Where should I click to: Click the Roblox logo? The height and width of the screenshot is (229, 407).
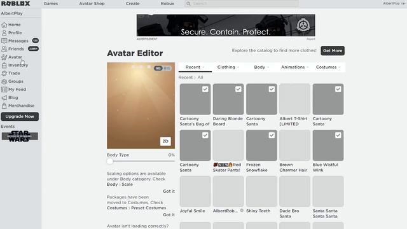coord(15,3)
